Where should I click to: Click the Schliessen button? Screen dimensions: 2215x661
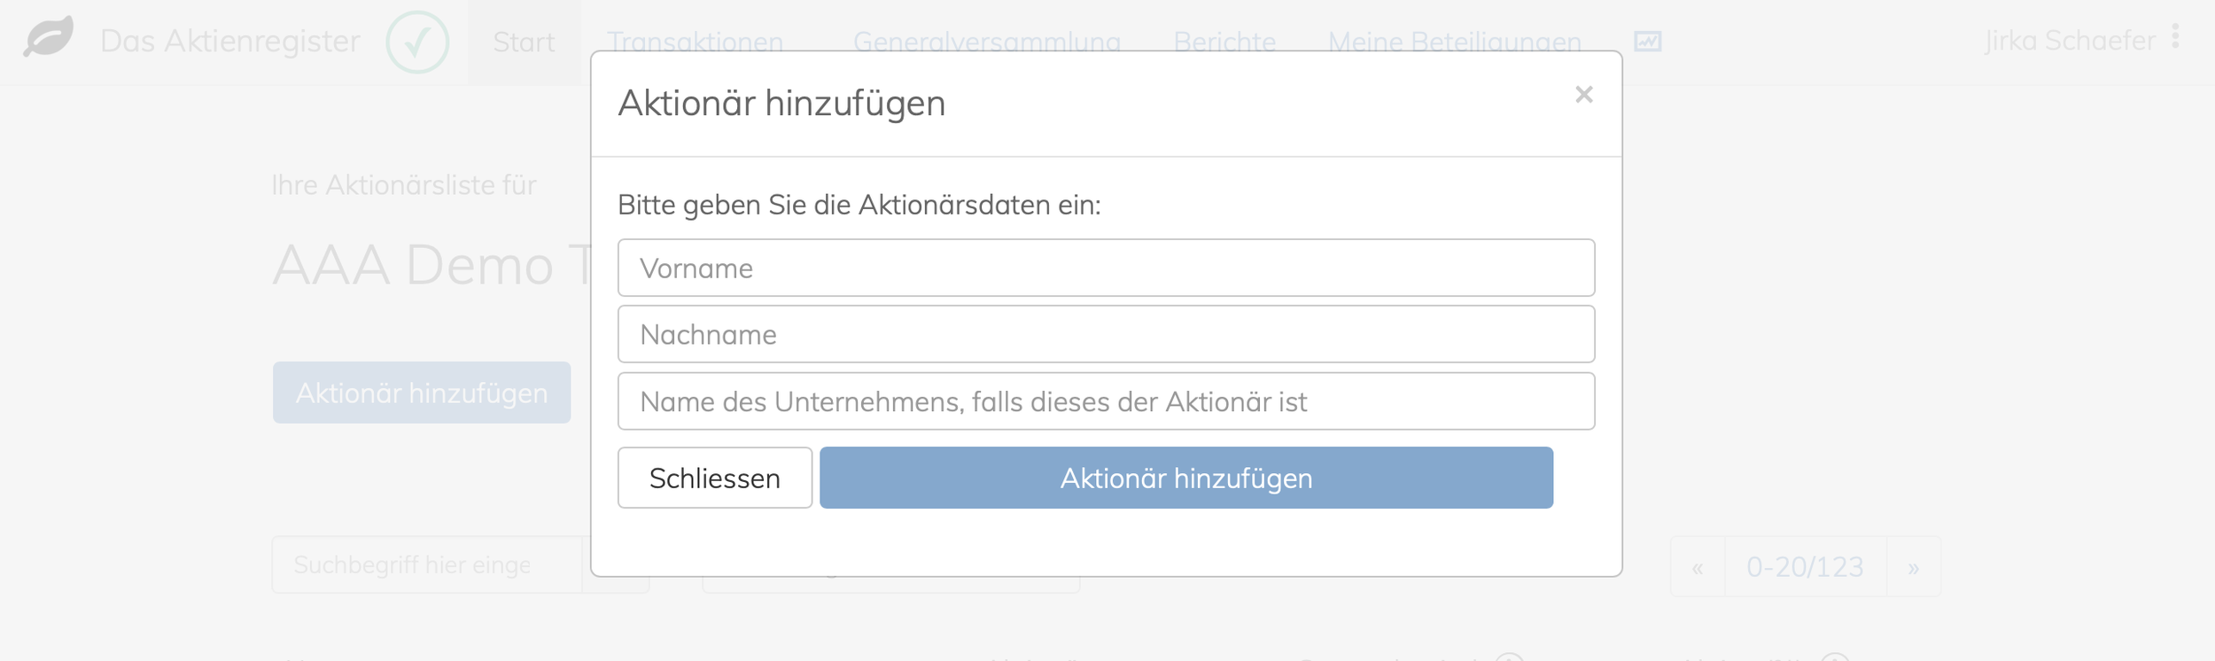click(715, 478)
